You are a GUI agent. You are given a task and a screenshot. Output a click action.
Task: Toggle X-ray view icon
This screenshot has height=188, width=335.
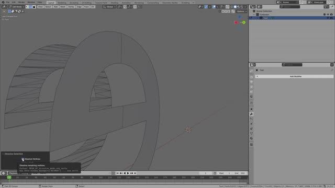coord(227,7)
